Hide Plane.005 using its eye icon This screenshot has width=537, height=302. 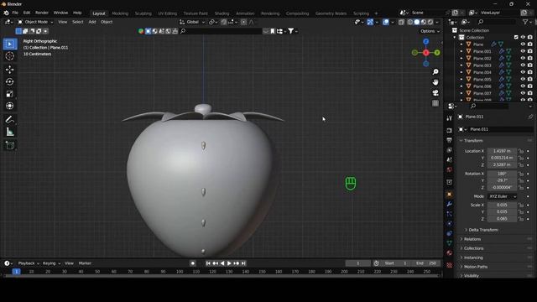[x=523, y=79]
